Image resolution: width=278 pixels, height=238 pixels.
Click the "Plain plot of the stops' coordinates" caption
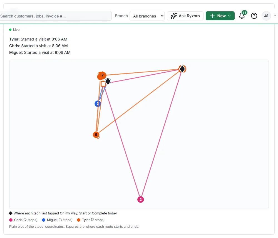pos(74,227)
